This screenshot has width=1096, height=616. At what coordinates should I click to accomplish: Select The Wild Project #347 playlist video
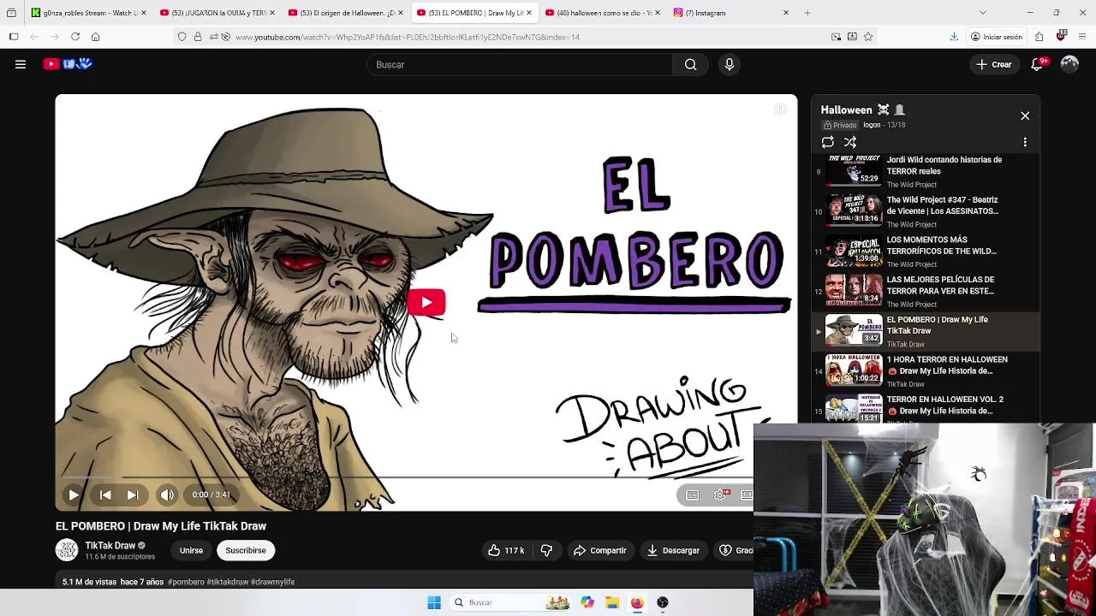point(926,211)
